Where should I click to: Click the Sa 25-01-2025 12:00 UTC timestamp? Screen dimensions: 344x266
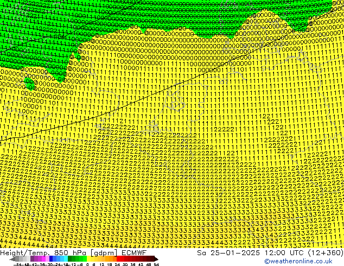point(270,252)
